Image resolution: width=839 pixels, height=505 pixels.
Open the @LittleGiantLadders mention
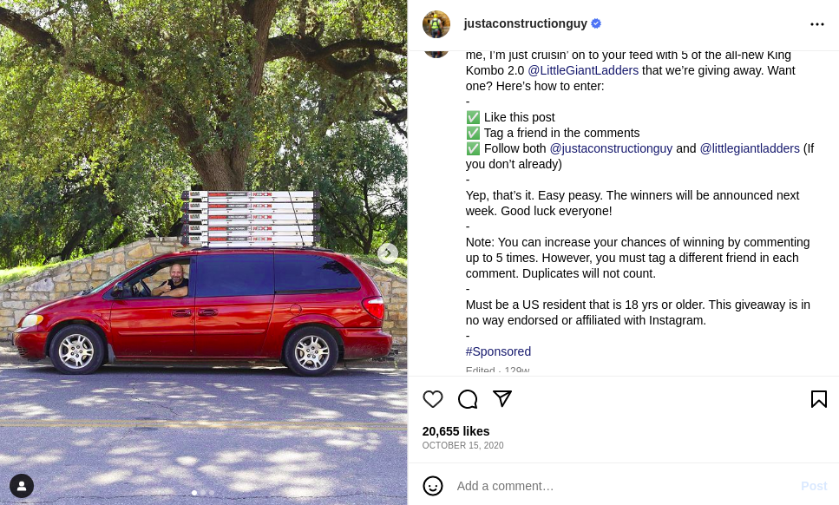pos(583,70)
